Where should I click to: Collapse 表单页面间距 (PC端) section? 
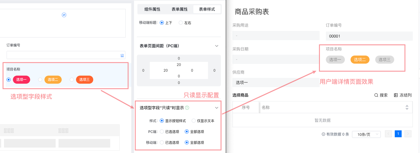coord(217,46)
